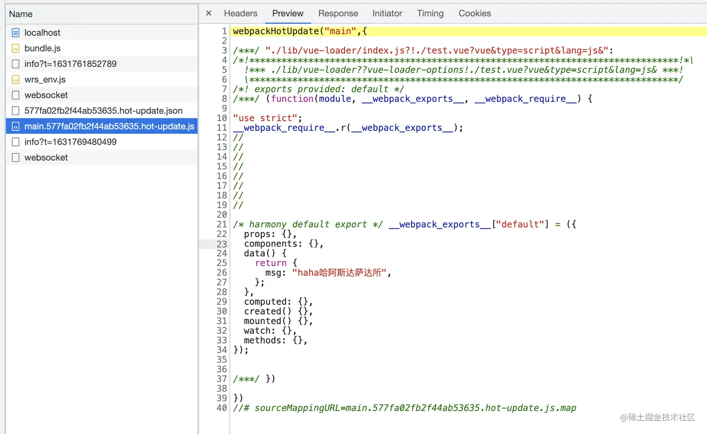The image size is (707, 434).
Task: Click the data() { code line
Action: pyautogui.click(x=265, y=253)
